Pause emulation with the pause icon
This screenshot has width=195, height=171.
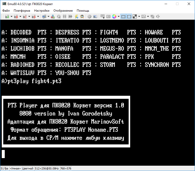(x=65, y=16)
